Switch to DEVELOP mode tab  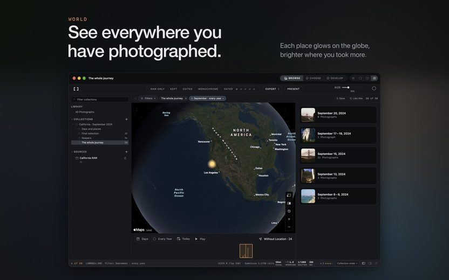(335, 78)
